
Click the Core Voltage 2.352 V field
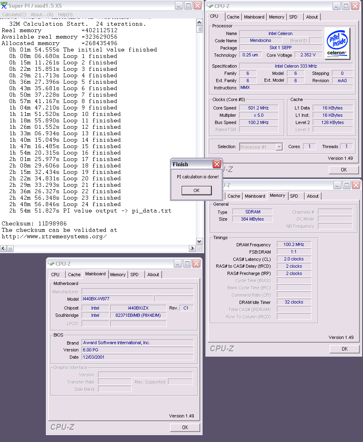pos(308,55)
